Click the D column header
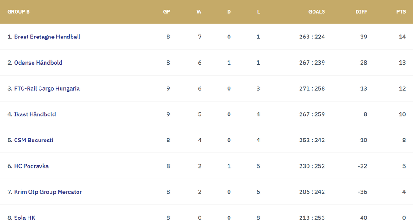The height and width of the screenshot is (223, 413). coord(229,12)
